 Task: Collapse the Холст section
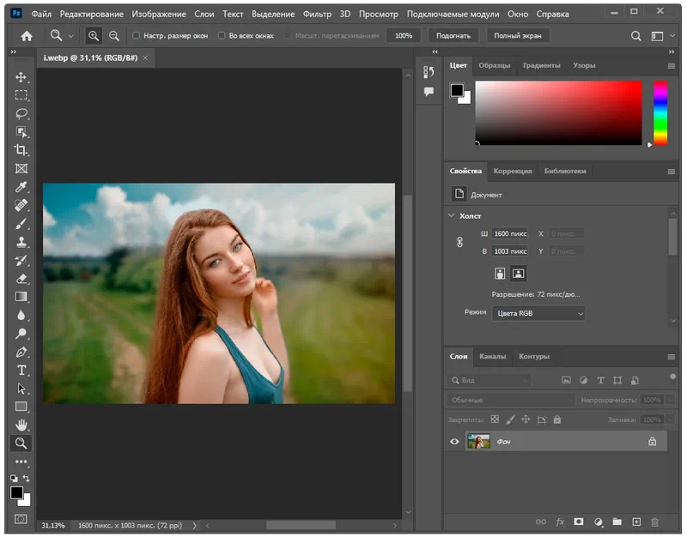point(452,216)
